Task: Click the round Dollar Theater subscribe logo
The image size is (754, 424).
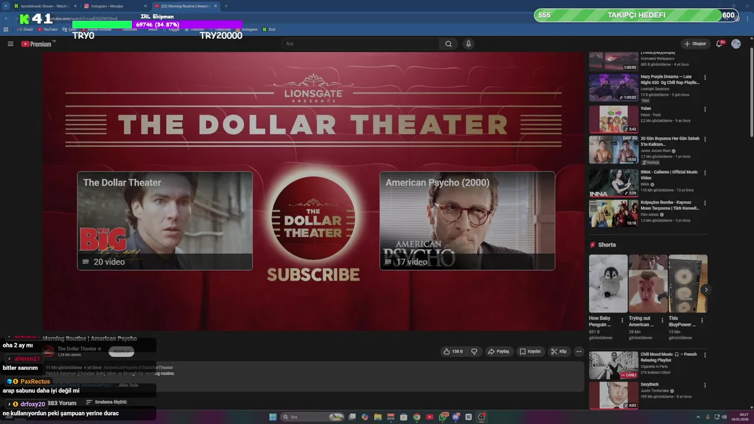Action: pos(313,218)
